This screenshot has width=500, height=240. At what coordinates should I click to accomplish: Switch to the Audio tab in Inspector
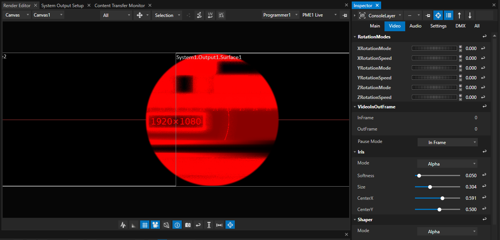(x=415, y=26)
